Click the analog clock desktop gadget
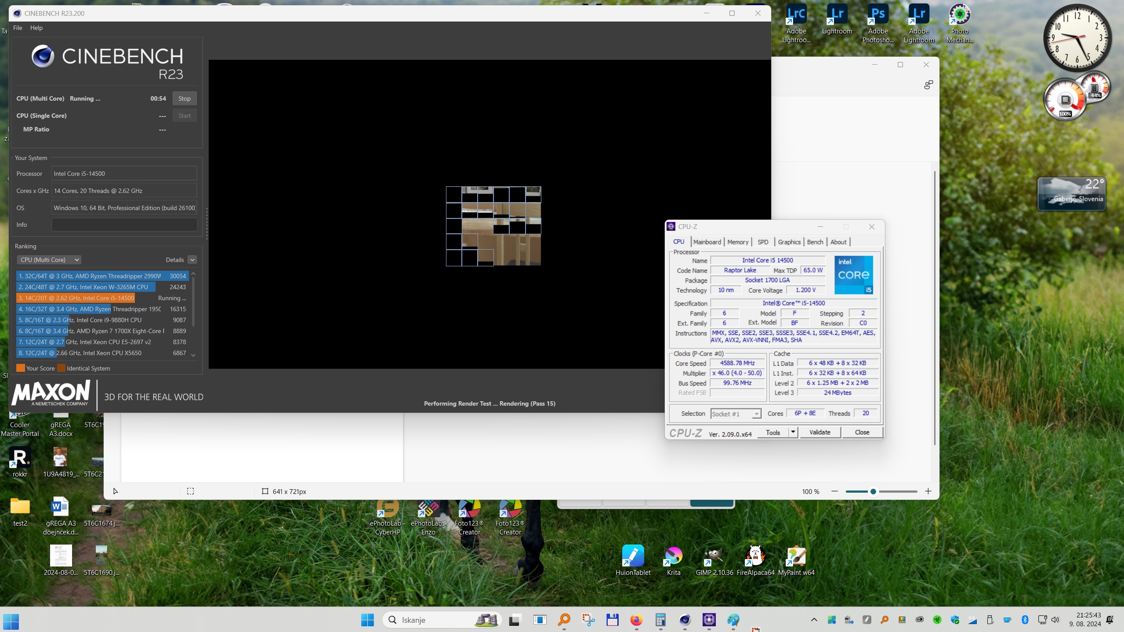The width and height of the screenshot is (1124, 632). [x=1077, y=38]
